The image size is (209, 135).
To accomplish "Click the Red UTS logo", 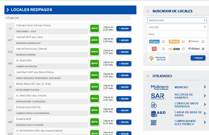I will pyautogui.click(x=154, y=49).
